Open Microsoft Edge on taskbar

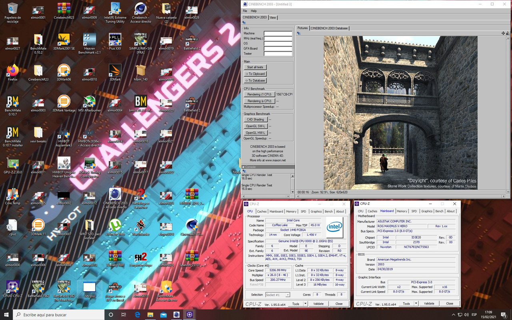(137, 315)
